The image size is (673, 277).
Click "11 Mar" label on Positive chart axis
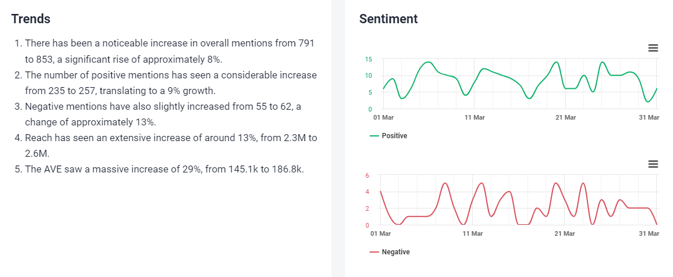(x=474, y=117)
